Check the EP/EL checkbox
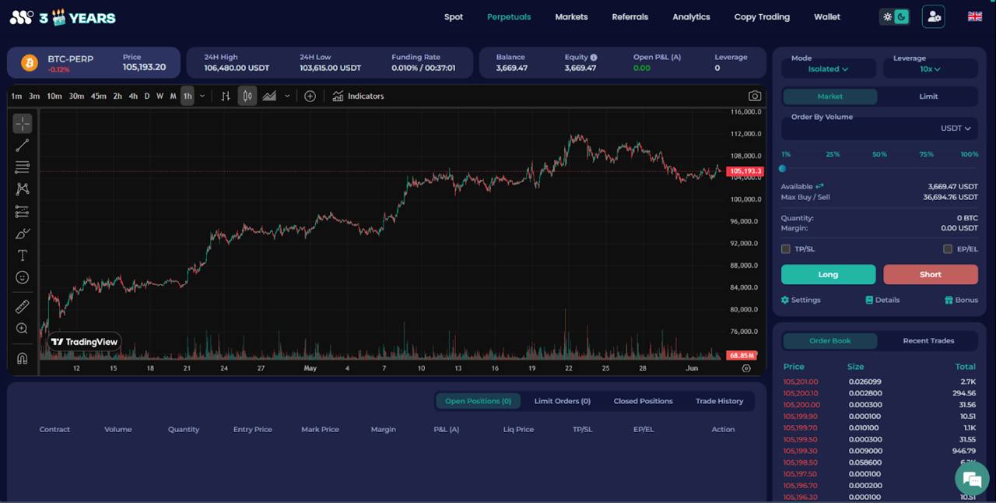 click(x=947, y=249)
